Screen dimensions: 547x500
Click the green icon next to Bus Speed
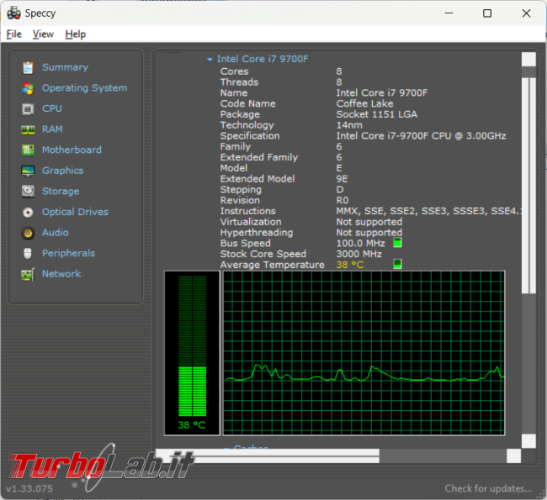pyautogui.click(x=397, y=243)
